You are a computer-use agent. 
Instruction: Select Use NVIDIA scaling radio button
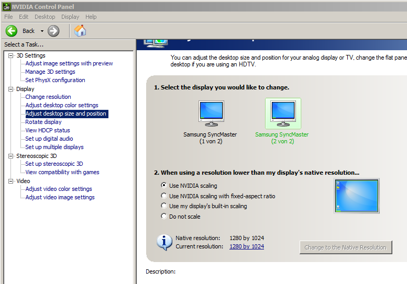coord(164,185)
